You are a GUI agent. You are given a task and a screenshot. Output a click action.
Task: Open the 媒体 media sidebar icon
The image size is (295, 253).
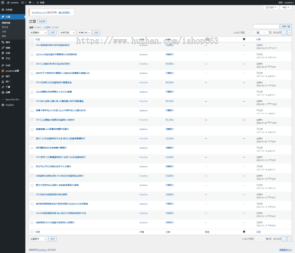click(x=3, y=42)
